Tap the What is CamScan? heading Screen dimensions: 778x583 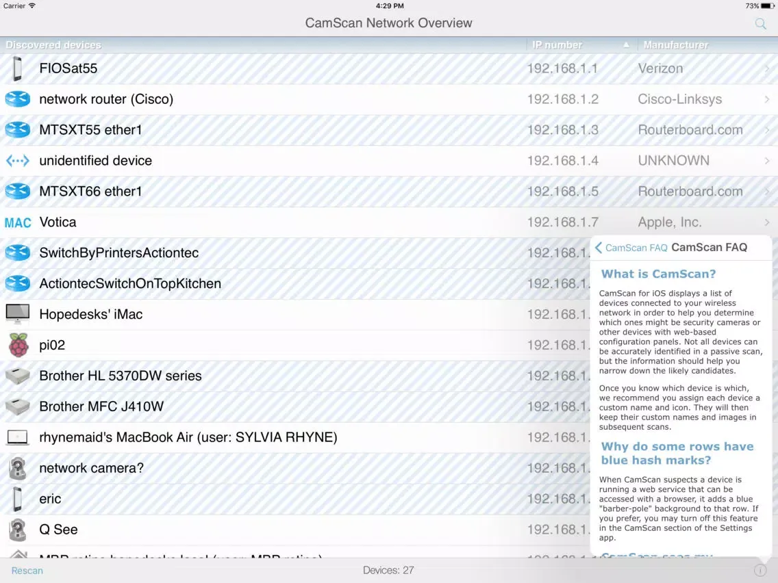pyautogui.click(x=658, y=274)
